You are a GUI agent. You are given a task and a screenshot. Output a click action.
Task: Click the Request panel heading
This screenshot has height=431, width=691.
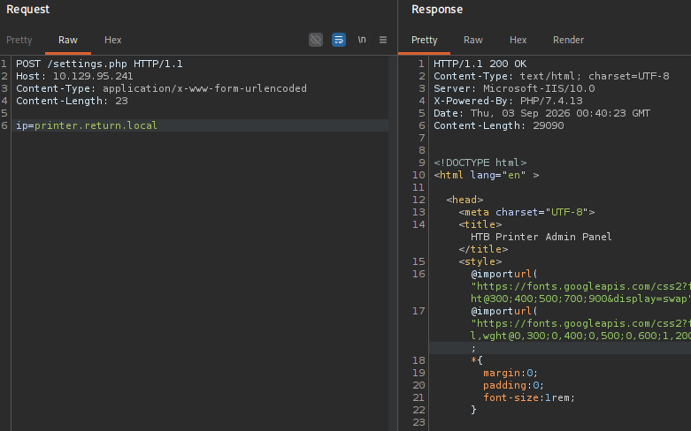(x=27, y=9)
